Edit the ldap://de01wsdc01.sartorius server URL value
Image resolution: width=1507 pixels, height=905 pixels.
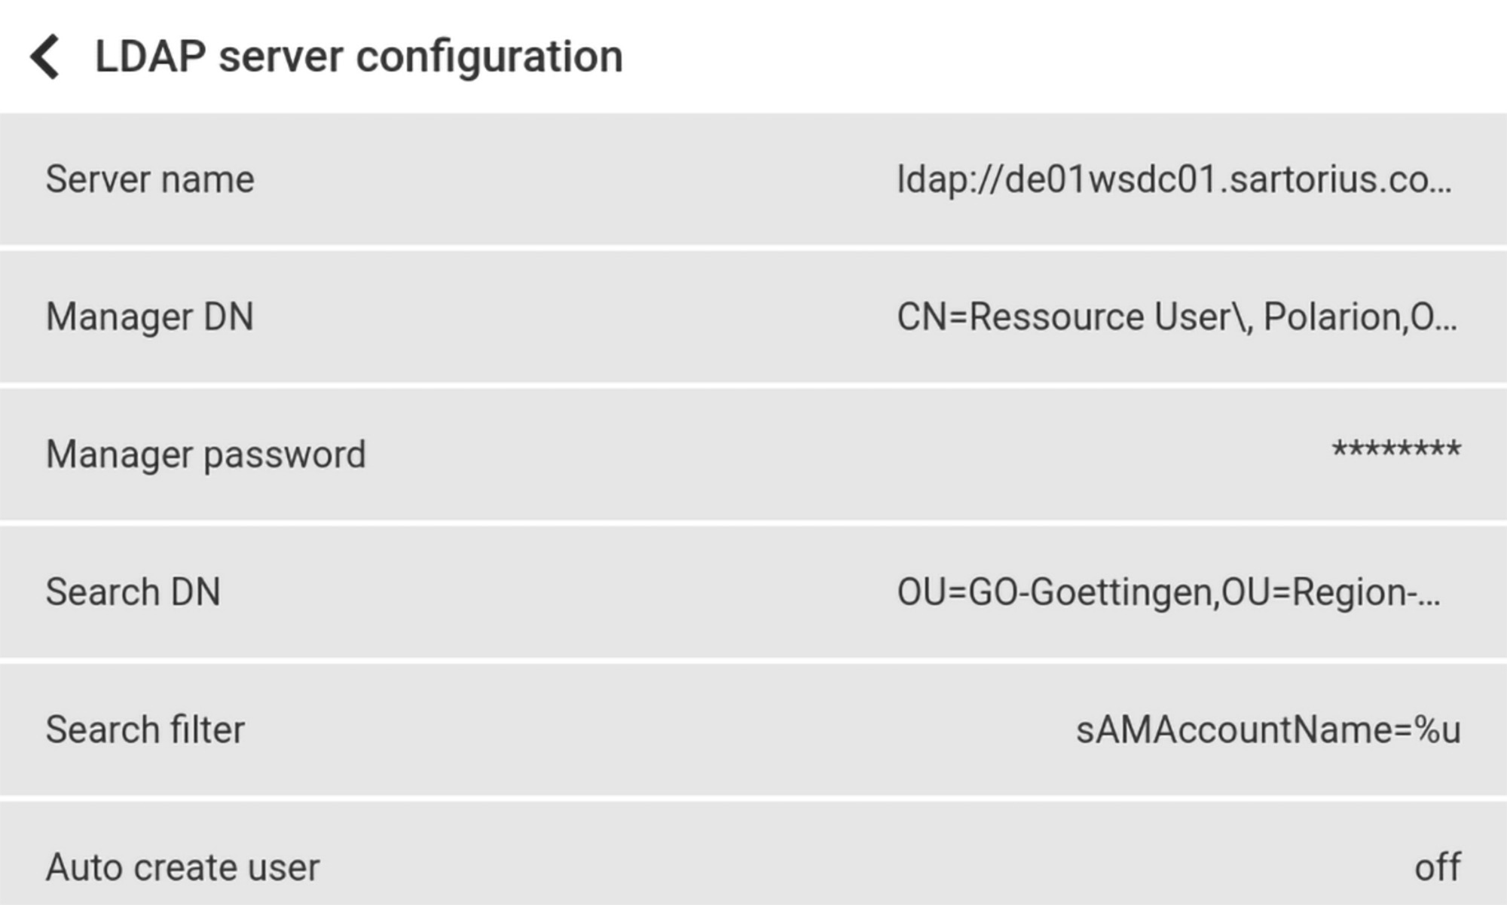point(1174,179)
